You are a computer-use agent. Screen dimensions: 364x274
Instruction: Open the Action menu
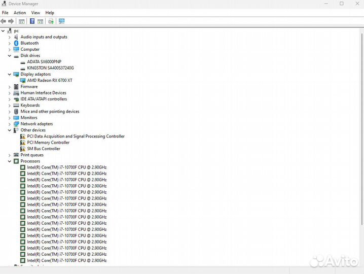20,13
